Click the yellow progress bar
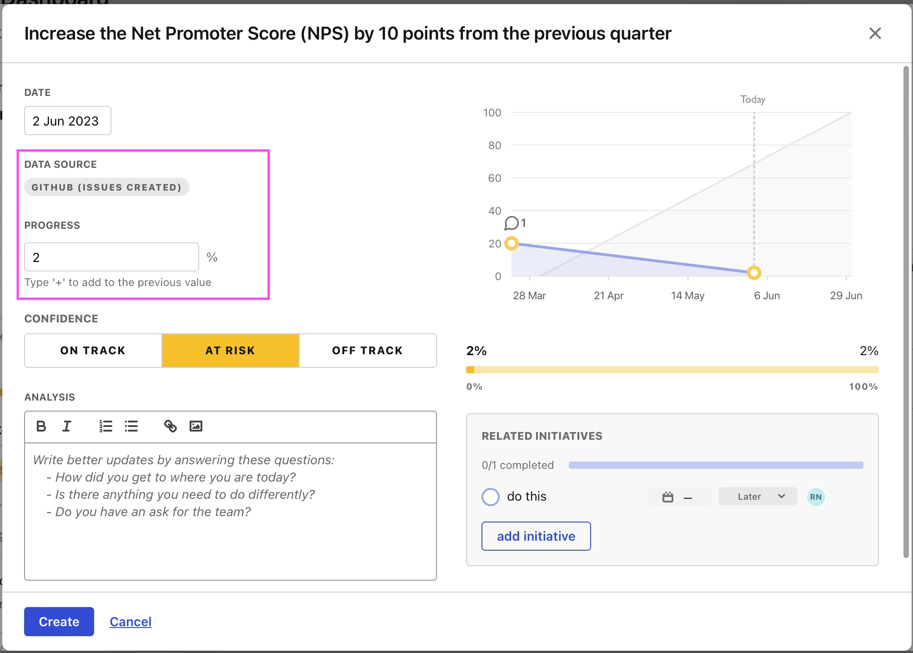This screenshot has height=653, width=913. tap(672, 370)
